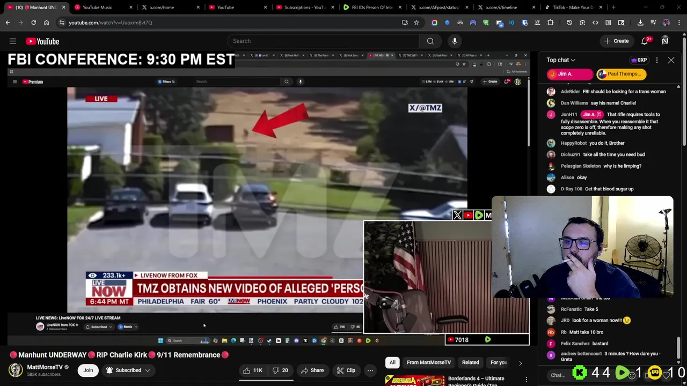Start voice search with the microphone

[455, 41]
